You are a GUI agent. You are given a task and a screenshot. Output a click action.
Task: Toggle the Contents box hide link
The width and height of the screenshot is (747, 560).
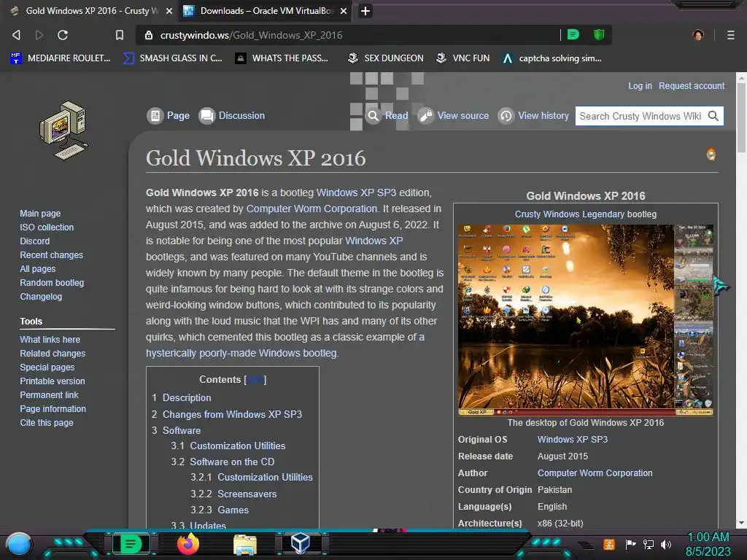255,379
